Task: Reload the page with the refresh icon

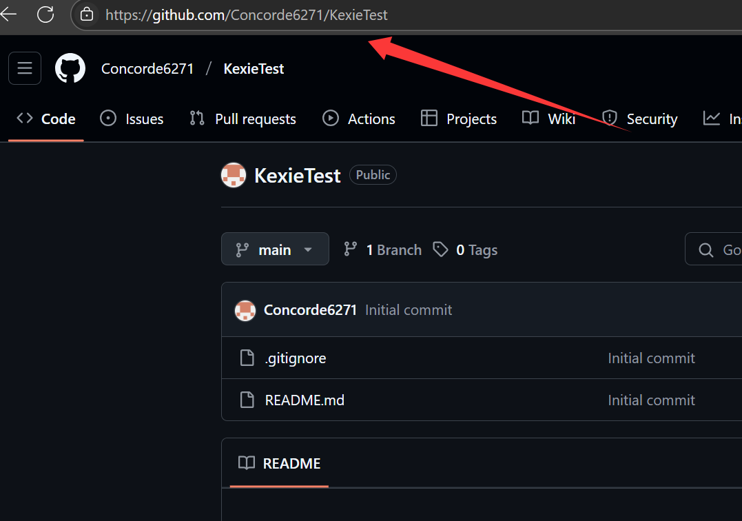Action: tap(45, 14)
